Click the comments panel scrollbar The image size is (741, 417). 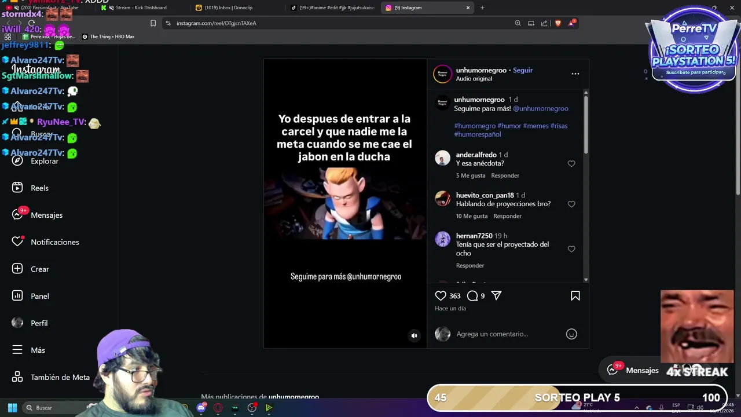(586, 125)
